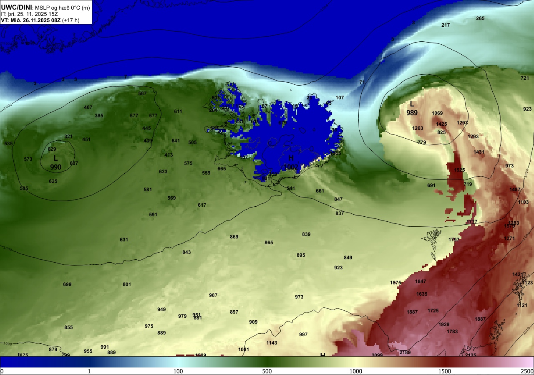Click the height value '1425'
This screenshot has width=534, height=375.
click(441, 124)
